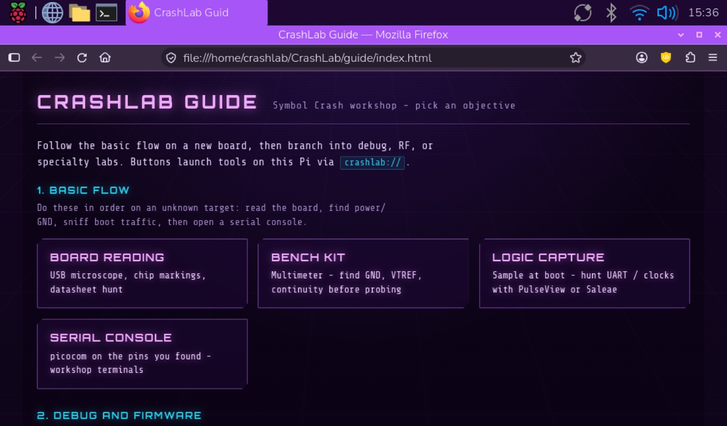Open the Bluetooth tray menu
This screenshot has height=426, width=727.
click(x=611, y=12)
